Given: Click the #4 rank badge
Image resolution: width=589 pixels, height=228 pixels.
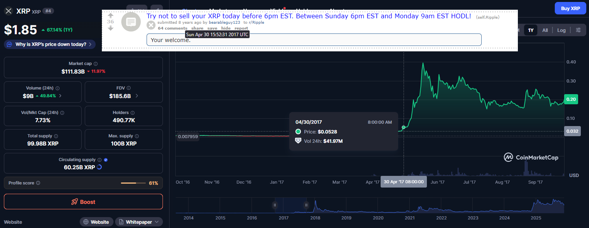Looking at the screenshot, I should (x=48, y=11).
